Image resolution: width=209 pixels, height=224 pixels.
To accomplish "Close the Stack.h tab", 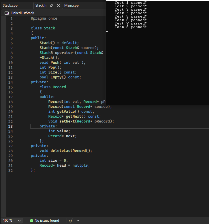I will tap(59, 5).
